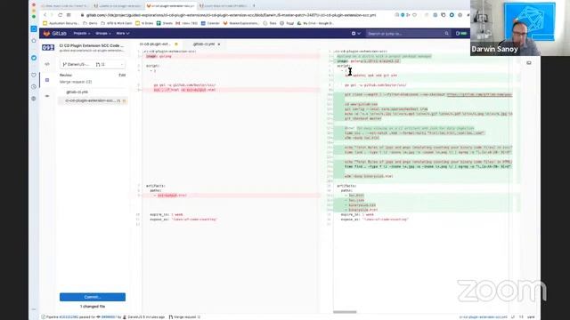Click the Review activity icon in IDE sidebar
Screen dimensions: 570x320
pos(47,80)
